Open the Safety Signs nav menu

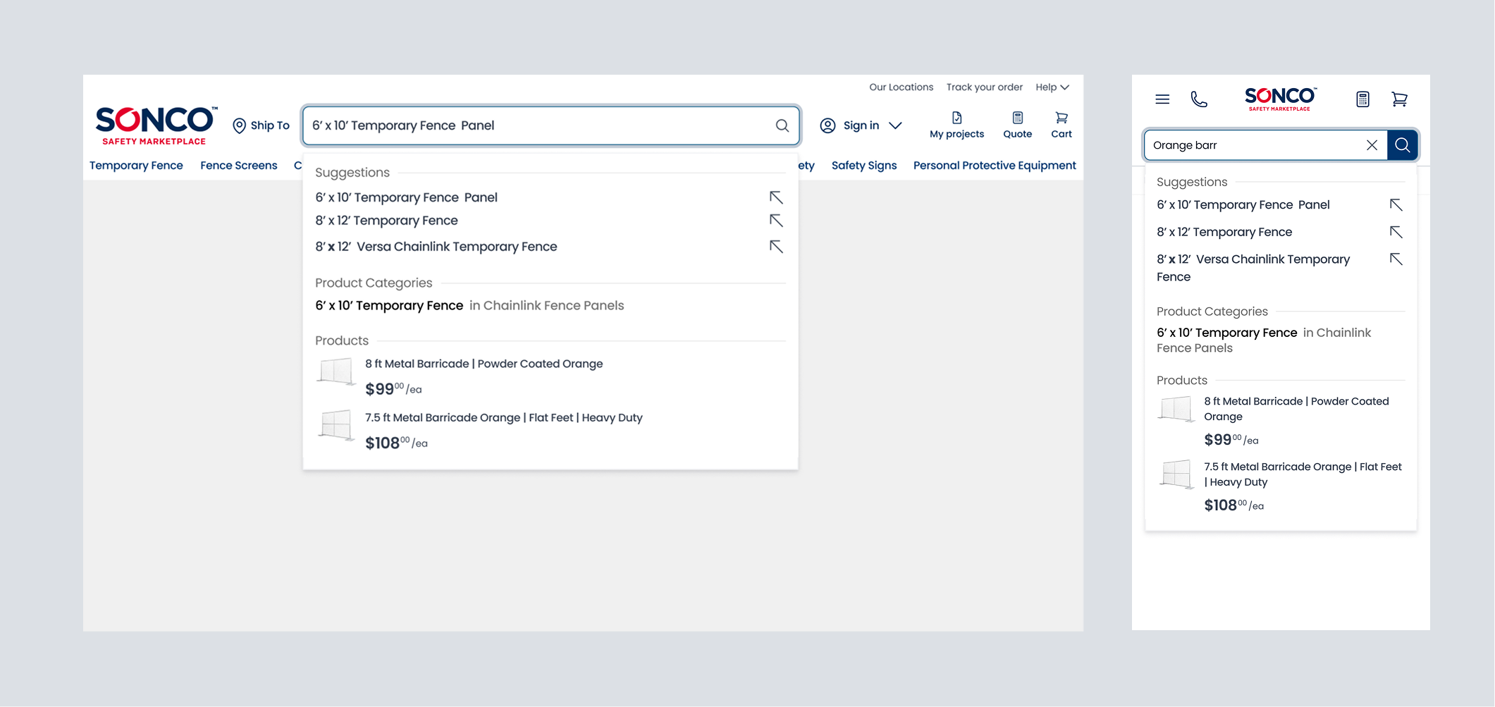click(864, 166)
